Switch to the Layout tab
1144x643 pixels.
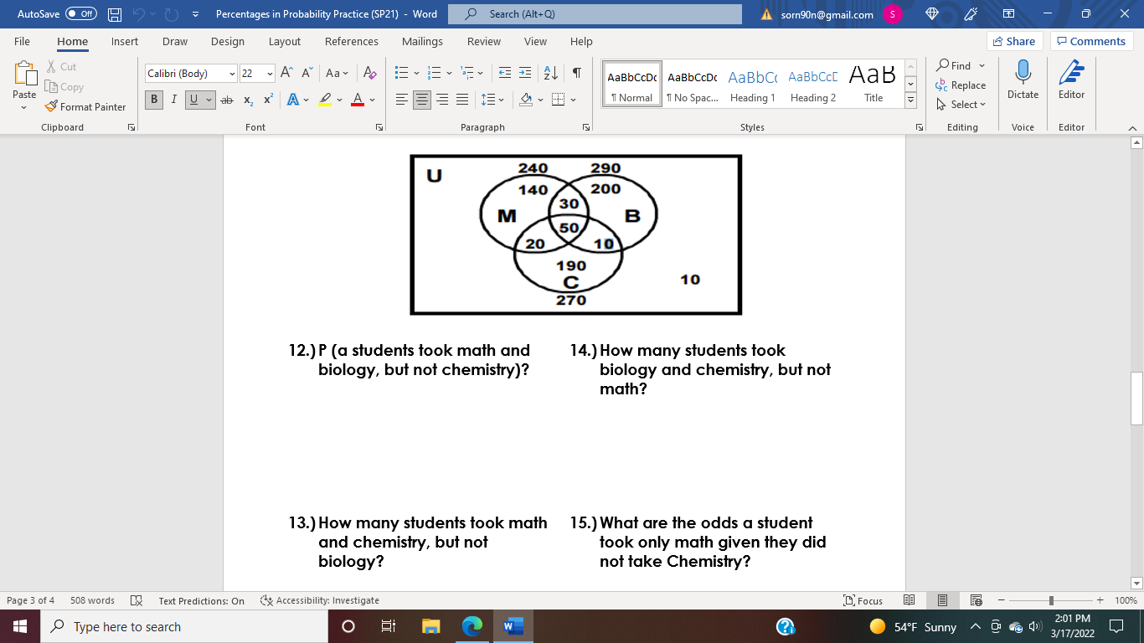coord(285,41)
